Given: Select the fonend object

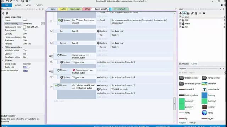Looking at the screenshot, I should coord(208,107).
